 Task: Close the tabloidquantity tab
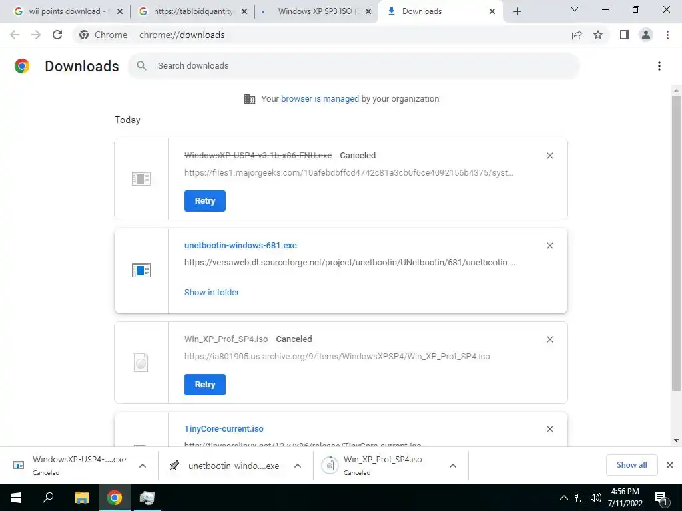pyautogui.click(x=244, y=11)
